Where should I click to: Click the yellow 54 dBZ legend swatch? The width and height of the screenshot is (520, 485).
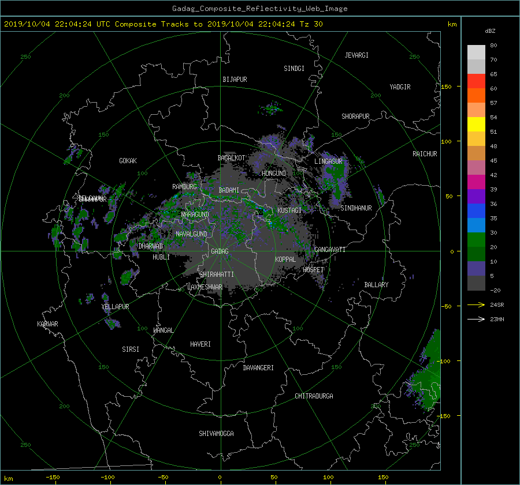476,124
